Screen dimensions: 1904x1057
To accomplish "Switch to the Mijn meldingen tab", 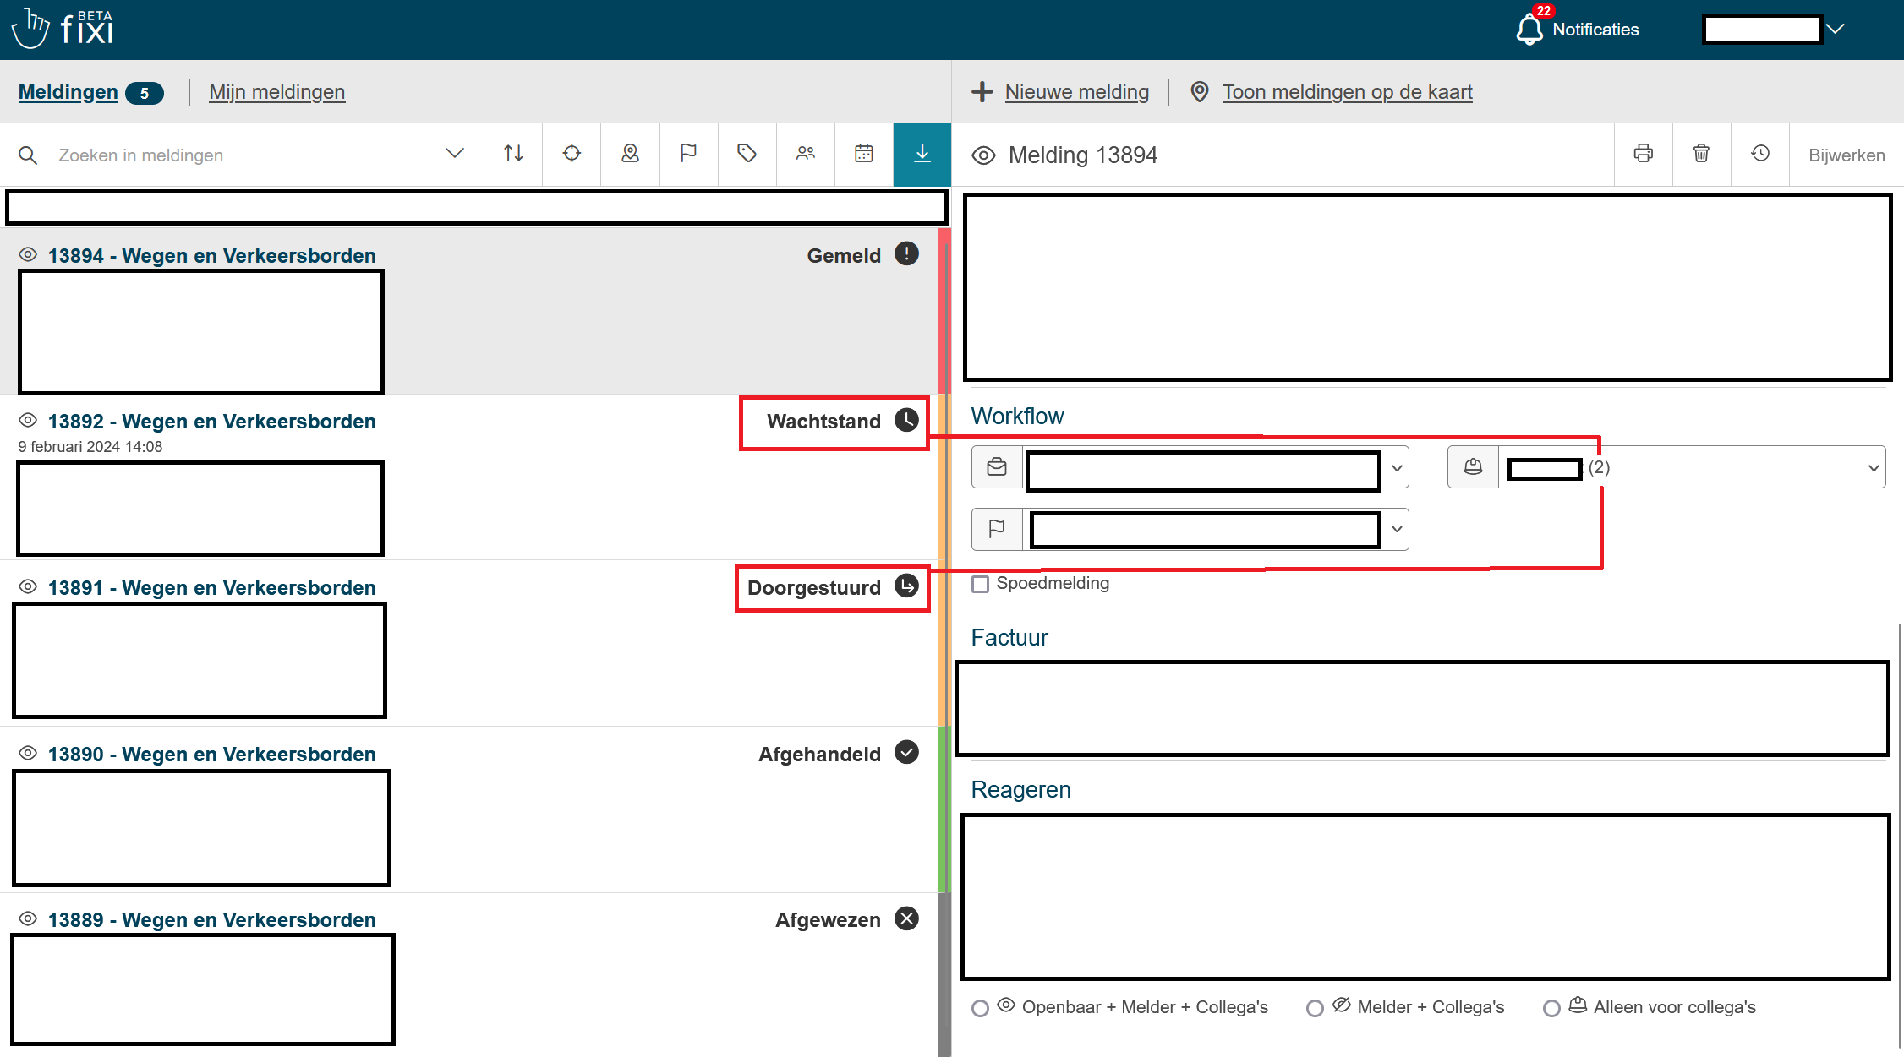I will (276, 92).
